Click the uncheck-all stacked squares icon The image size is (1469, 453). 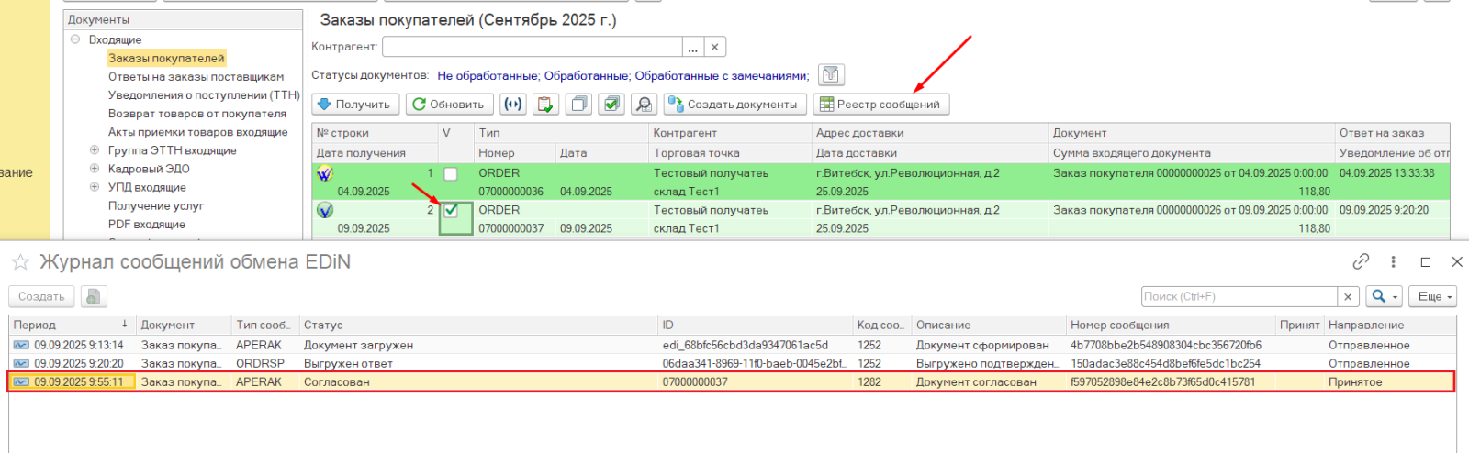click(x=578, y=105)
